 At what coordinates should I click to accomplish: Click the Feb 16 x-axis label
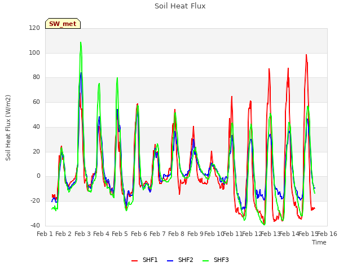327,234
